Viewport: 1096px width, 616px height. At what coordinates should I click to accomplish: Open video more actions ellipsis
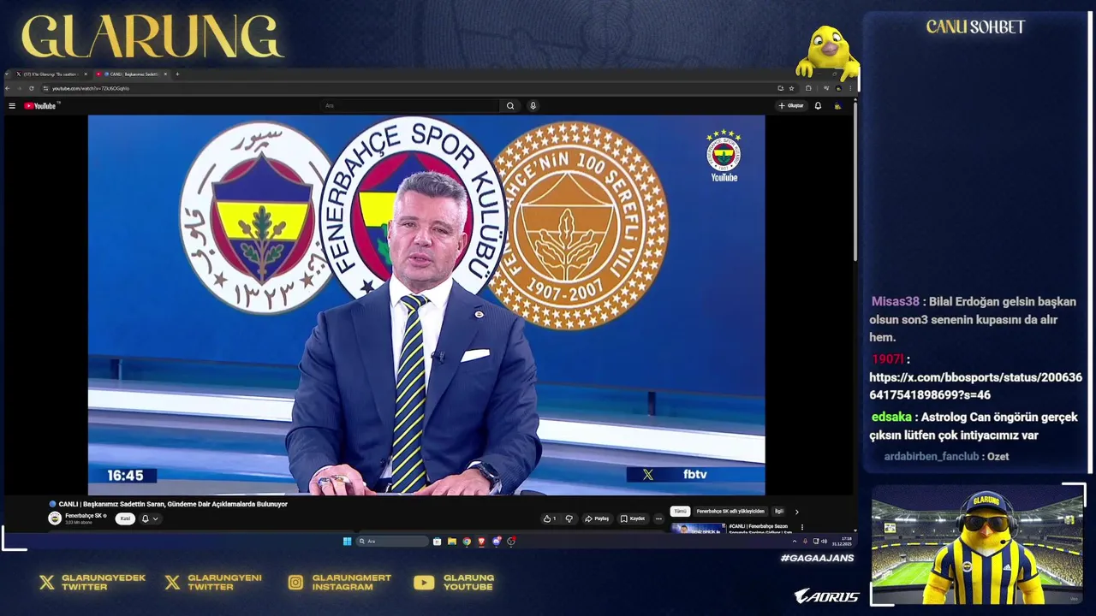(658, 518)
